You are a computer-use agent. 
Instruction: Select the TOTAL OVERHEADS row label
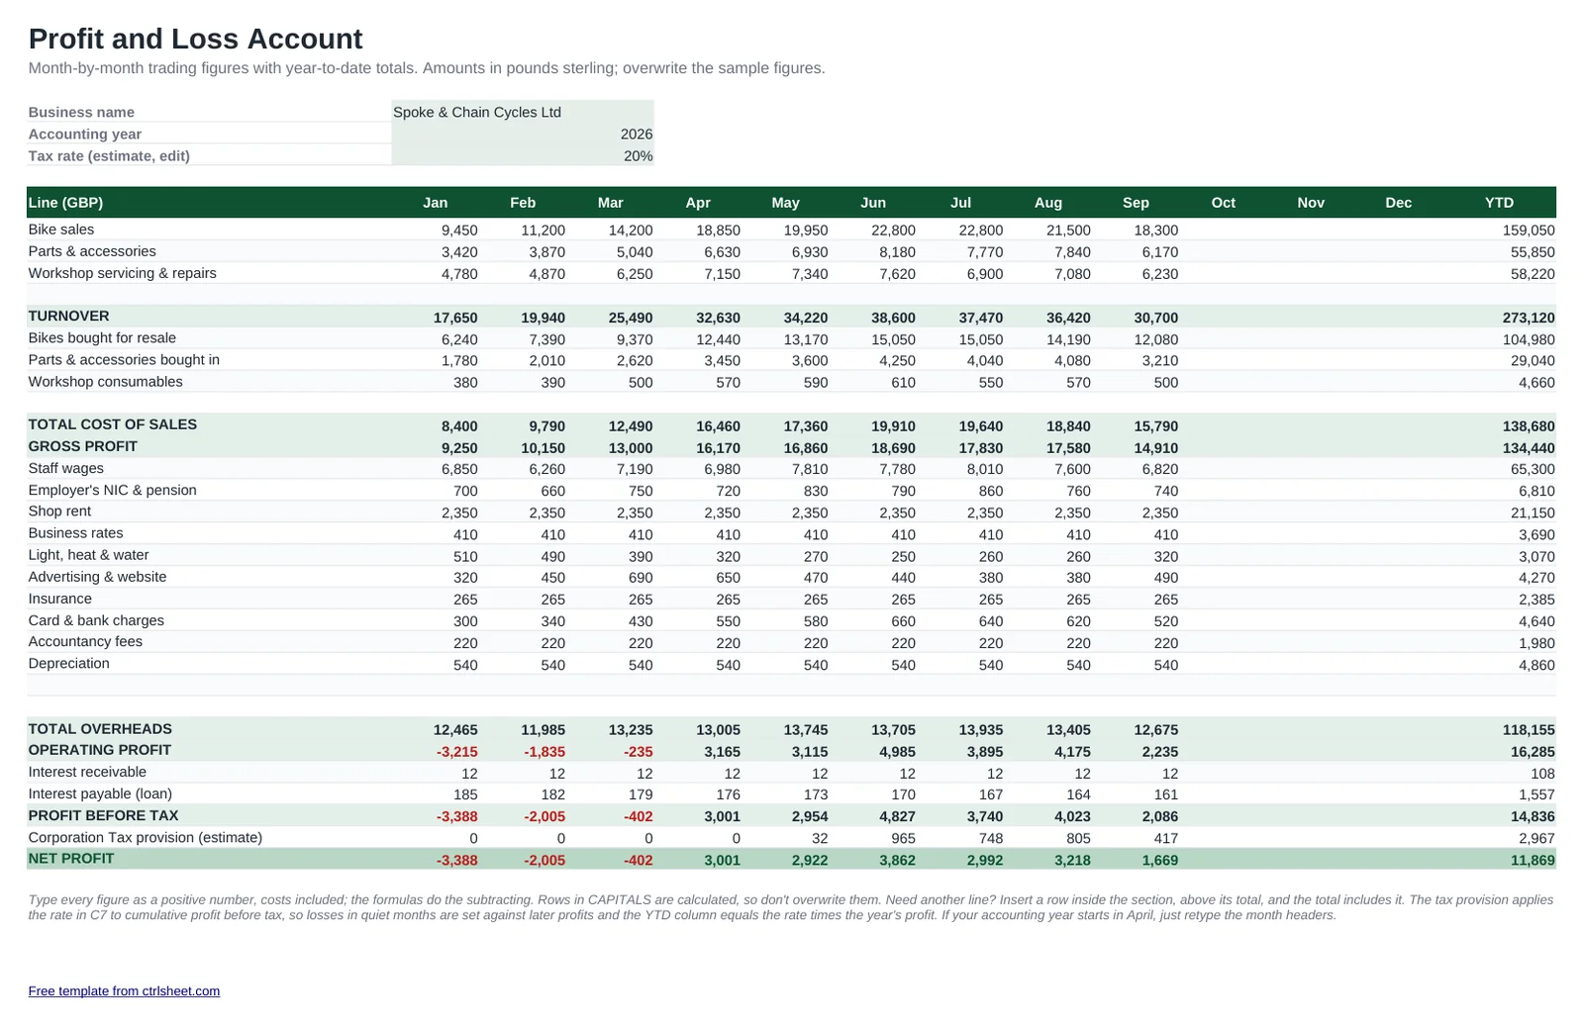pyautogui.click(x=100, y=728)
